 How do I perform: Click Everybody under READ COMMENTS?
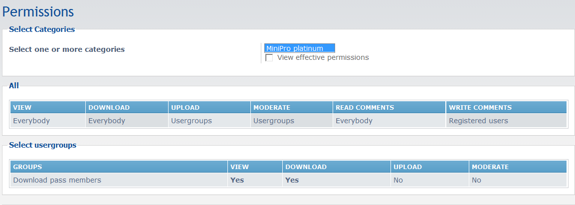point(354,121)
